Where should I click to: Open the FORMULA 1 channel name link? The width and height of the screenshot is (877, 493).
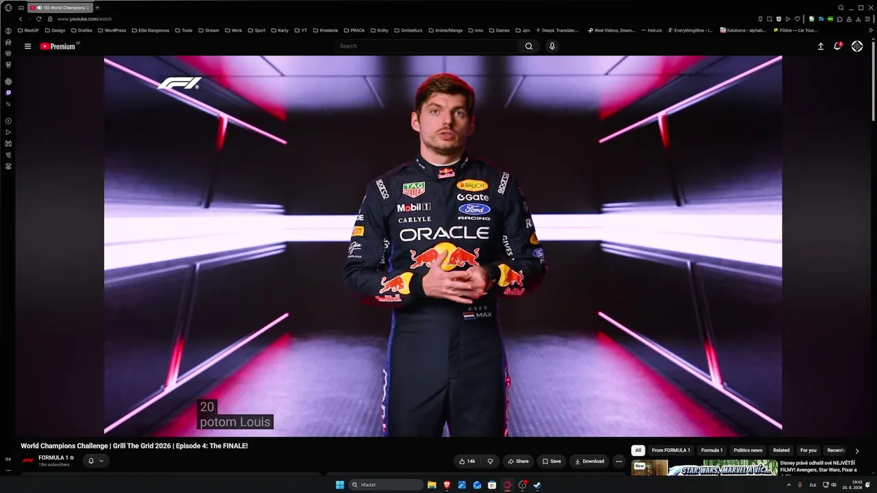coord(53,458)
